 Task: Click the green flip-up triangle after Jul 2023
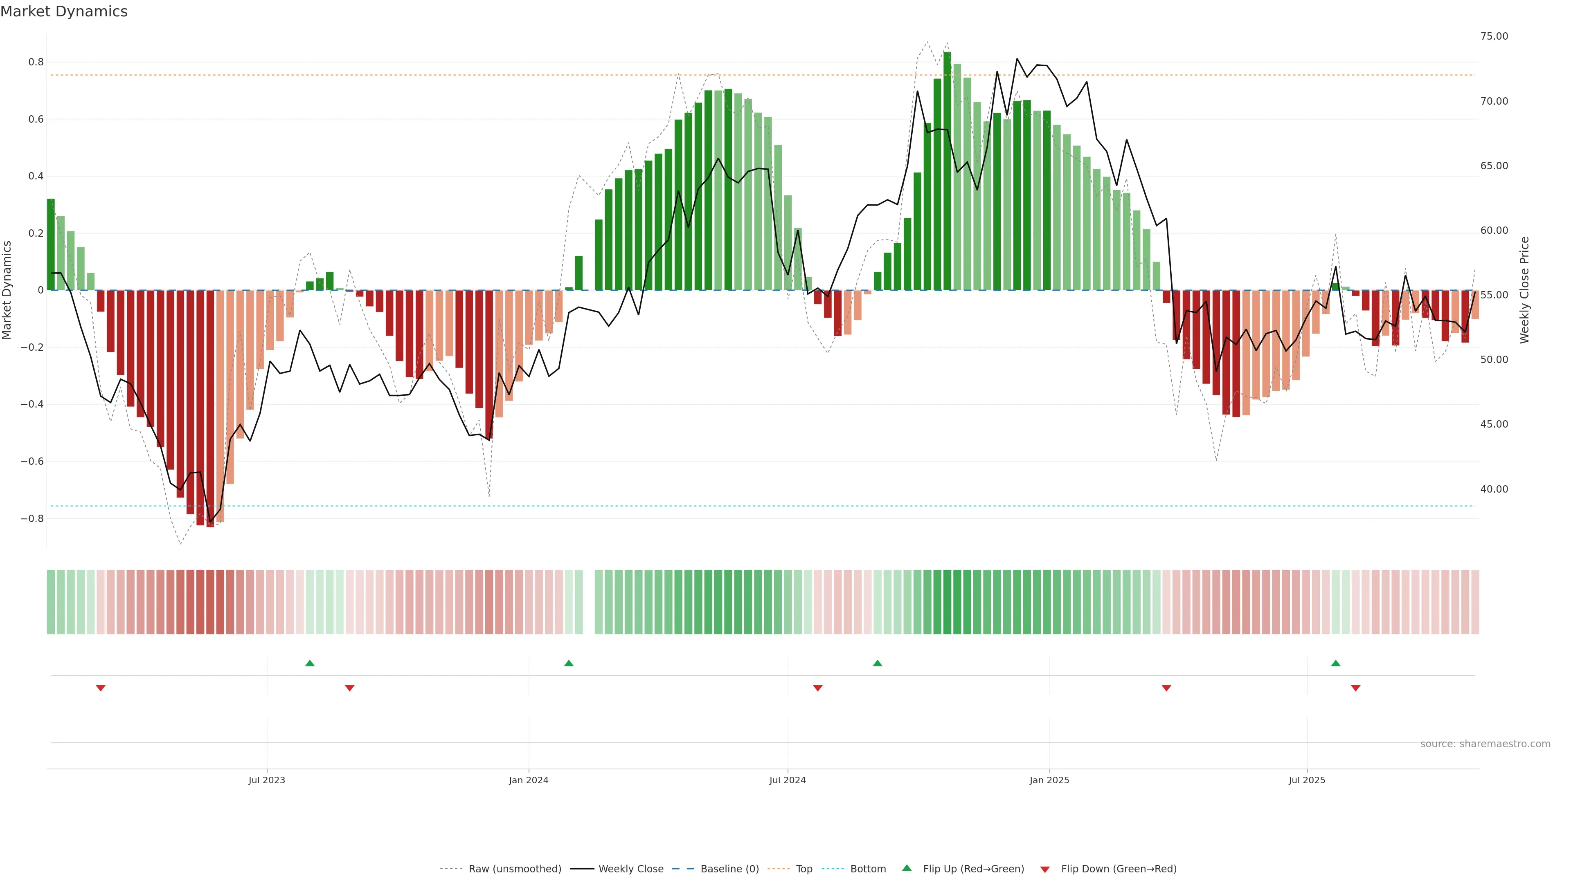pos(310,663)
